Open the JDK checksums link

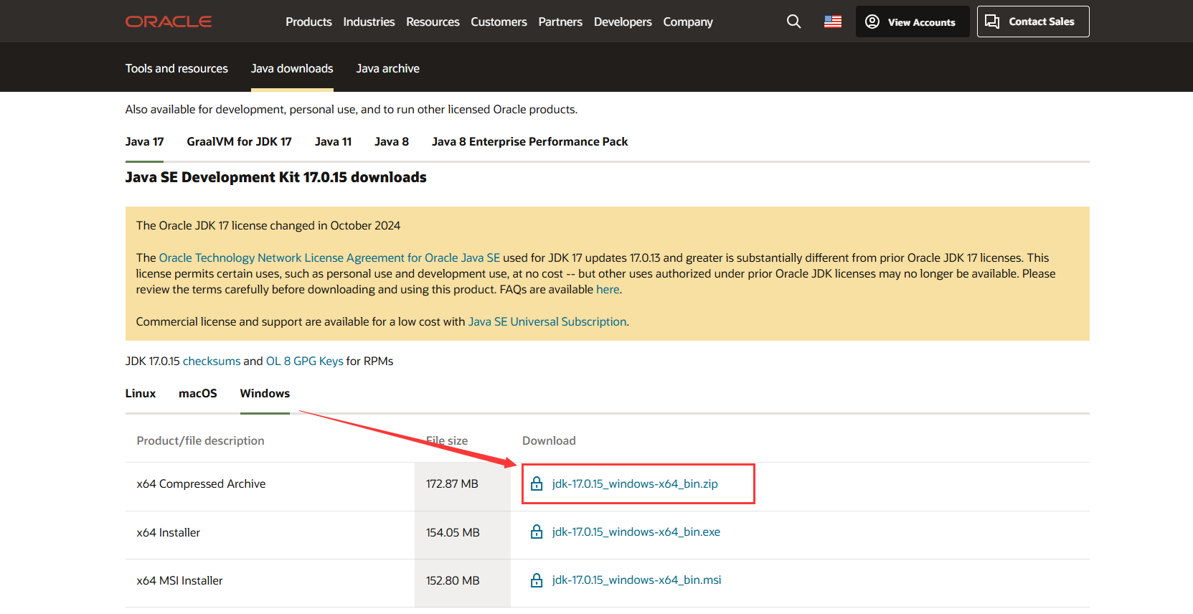[212, 361]
